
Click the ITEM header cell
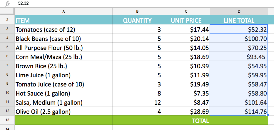63,21
